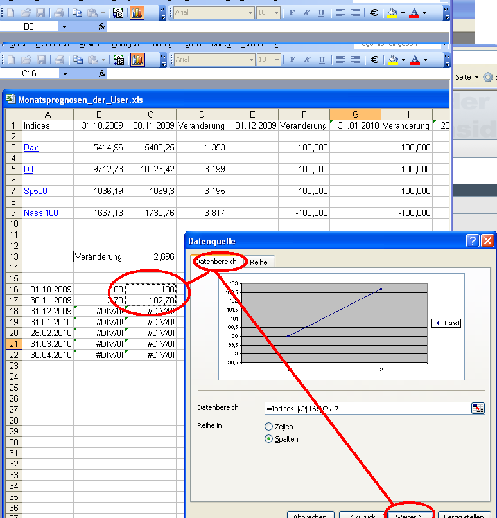Viewport: 497px width, 518px height.
Task: Toggle Bold F in C16 toolbar
Action: [292, 60]
